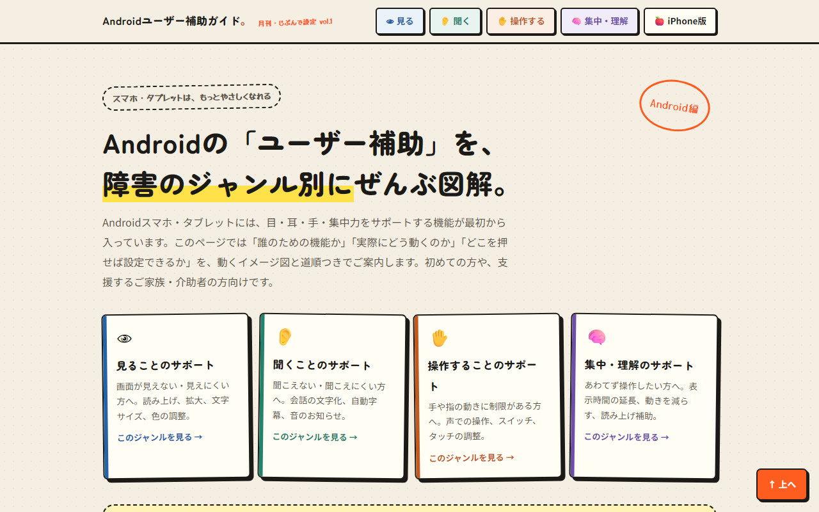Click the hand icon in the 操作することのサポート card

[x=439, y=337]
